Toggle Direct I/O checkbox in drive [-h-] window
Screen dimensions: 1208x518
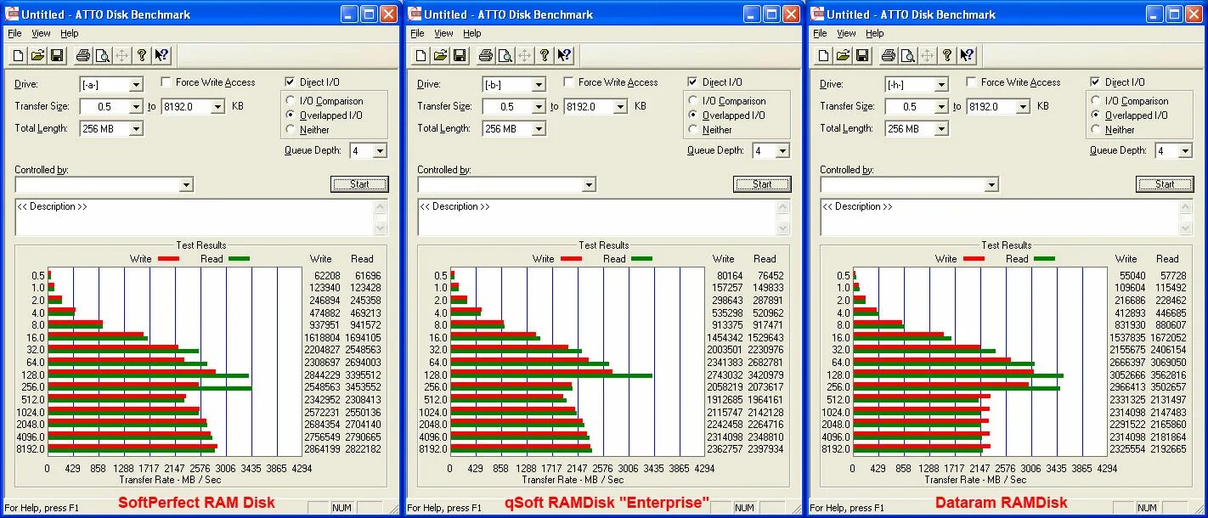pyautogui.click(x=1096, y=82)
